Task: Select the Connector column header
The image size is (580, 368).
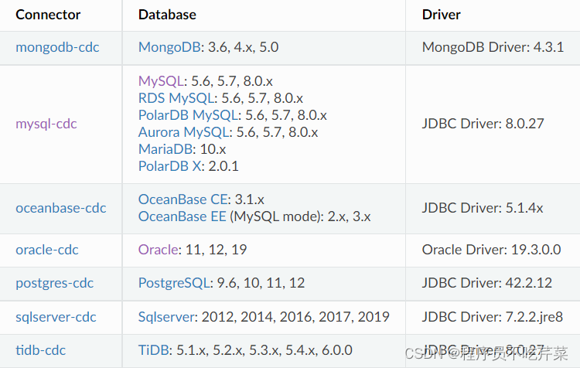Action: coord(48,15)
